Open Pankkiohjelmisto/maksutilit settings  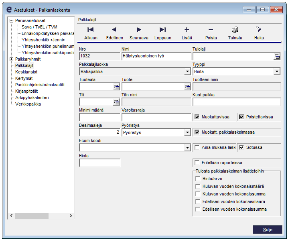[40, 85]
